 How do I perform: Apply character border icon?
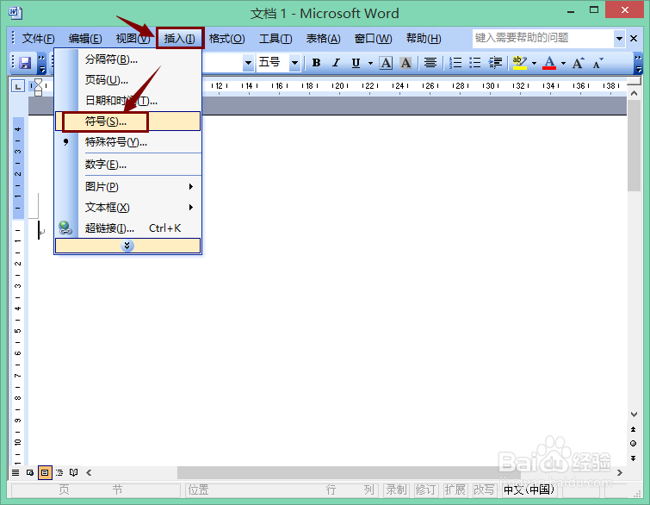[386, 63]
